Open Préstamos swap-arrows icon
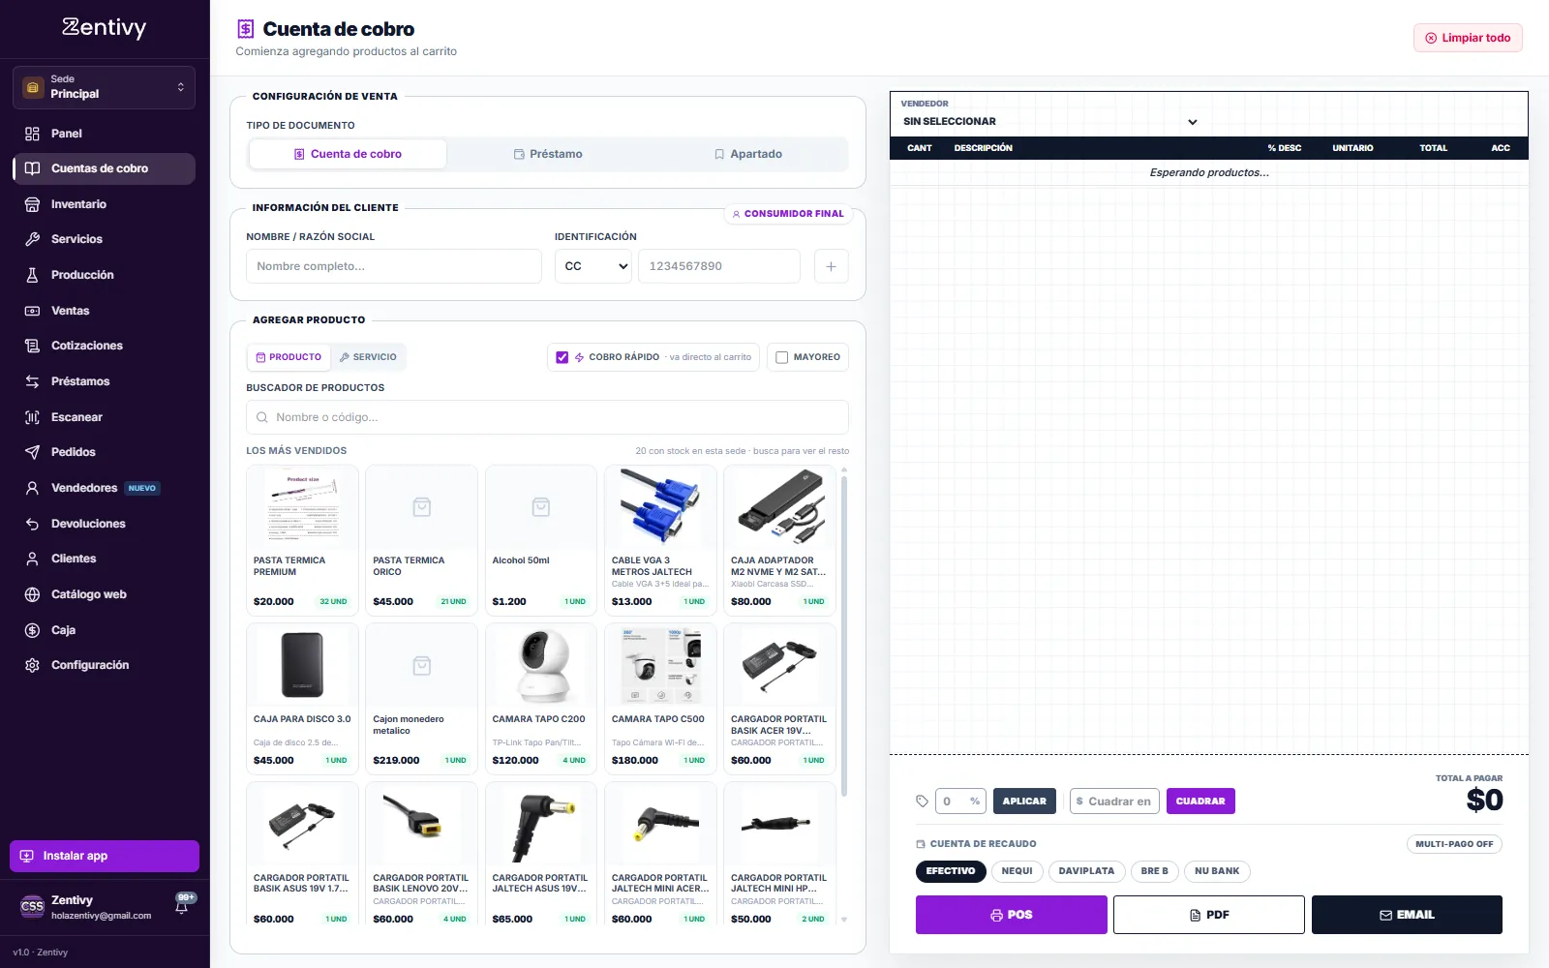The image size is (1549, 968). pos(32,381)
